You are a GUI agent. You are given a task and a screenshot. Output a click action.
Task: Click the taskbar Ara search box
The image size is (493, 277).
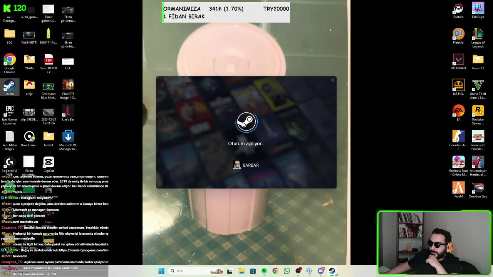pyautogui.click(x=196, y=271)
